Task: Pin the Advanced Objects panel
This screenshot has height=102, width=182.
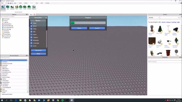Action: (x=26, y=56)
